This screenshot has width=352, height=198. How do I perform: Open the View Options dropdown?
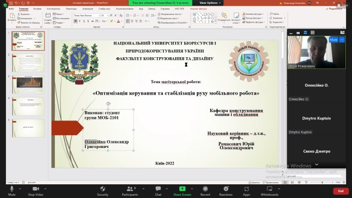[210, 3]
